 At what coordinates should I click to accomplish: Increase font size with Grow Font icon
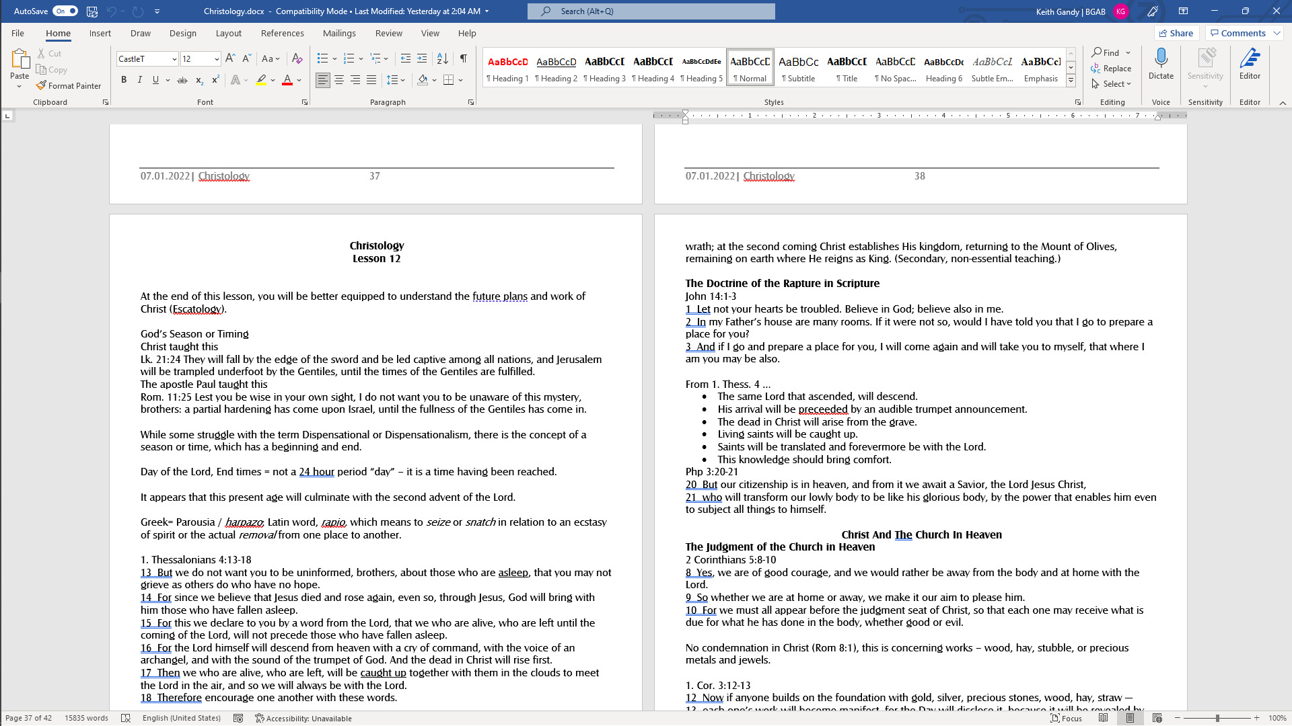(230, 58)
